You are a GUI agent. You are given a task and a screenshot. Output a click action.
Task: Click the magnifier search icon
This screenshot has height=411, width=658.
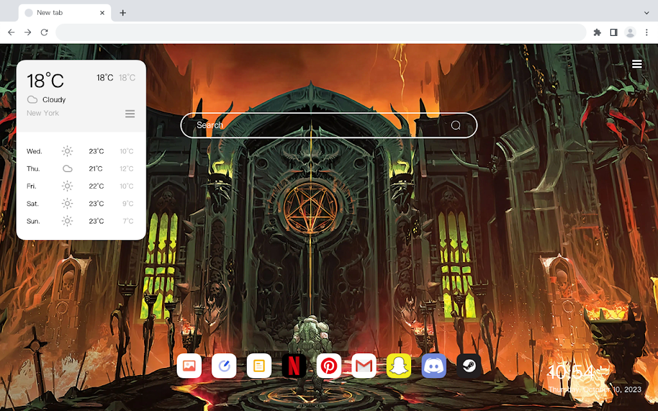[456, 125]
